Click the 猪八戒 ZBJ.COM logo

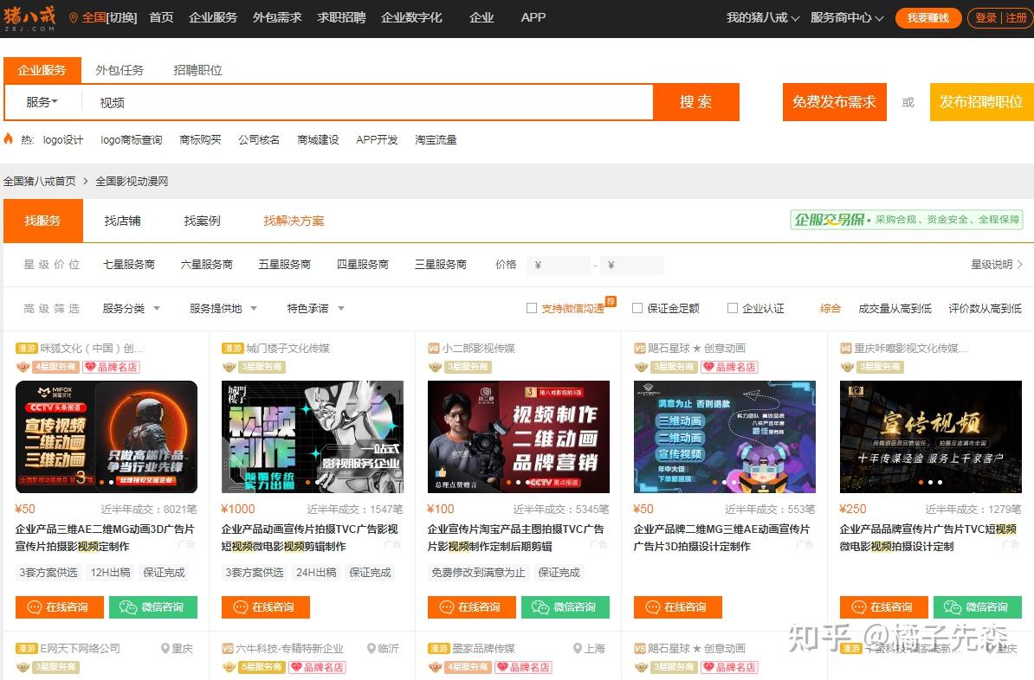coord(29,18)
